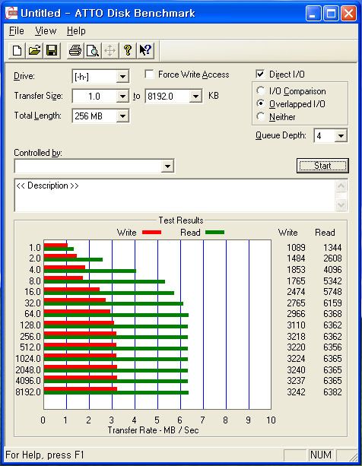
Task: Expand the Total Length 256 MB dropdown
Action: [122, 116]
